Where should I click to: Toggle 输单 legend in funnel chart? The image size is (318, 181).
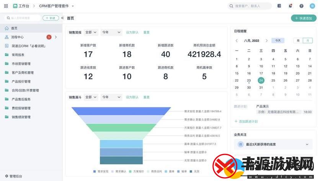182,171
